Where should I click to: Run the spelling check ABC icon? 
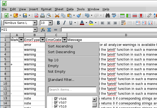point(114,15)
